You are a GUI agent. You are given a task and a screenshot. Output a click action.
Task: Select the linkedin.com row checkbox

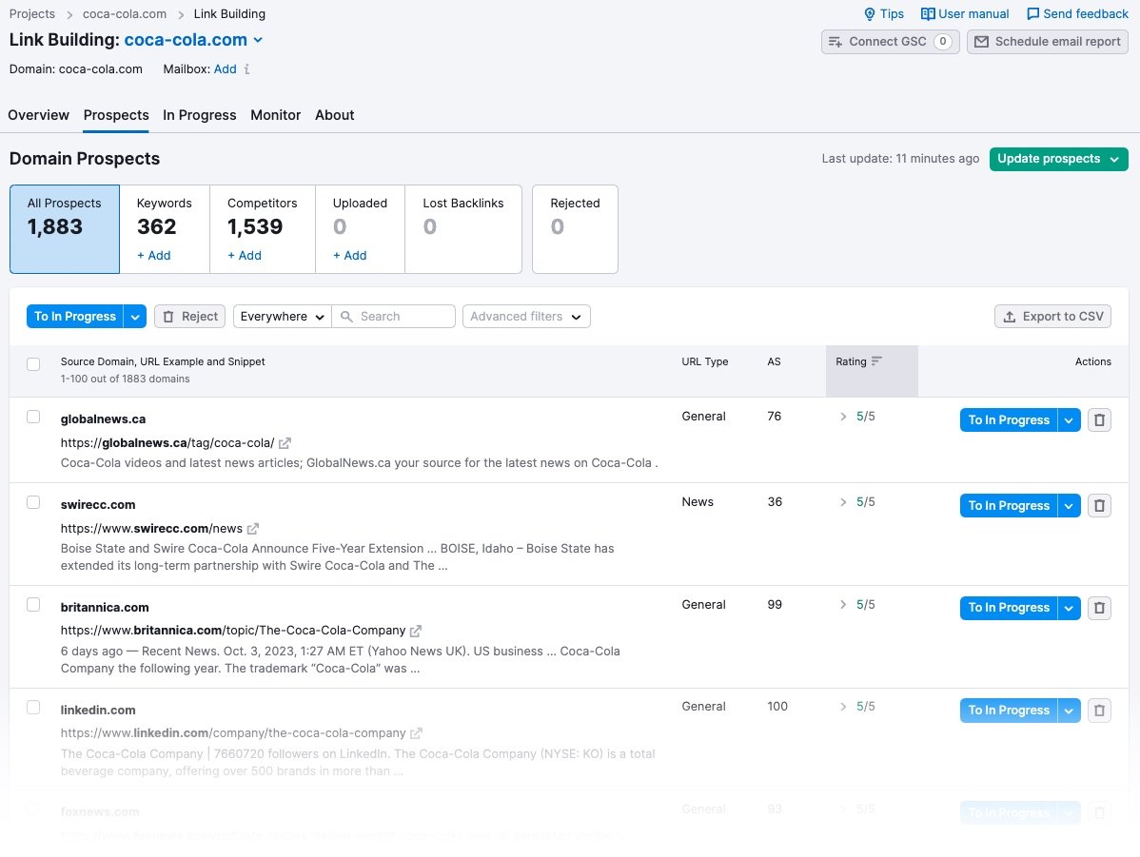coord(33,710)
